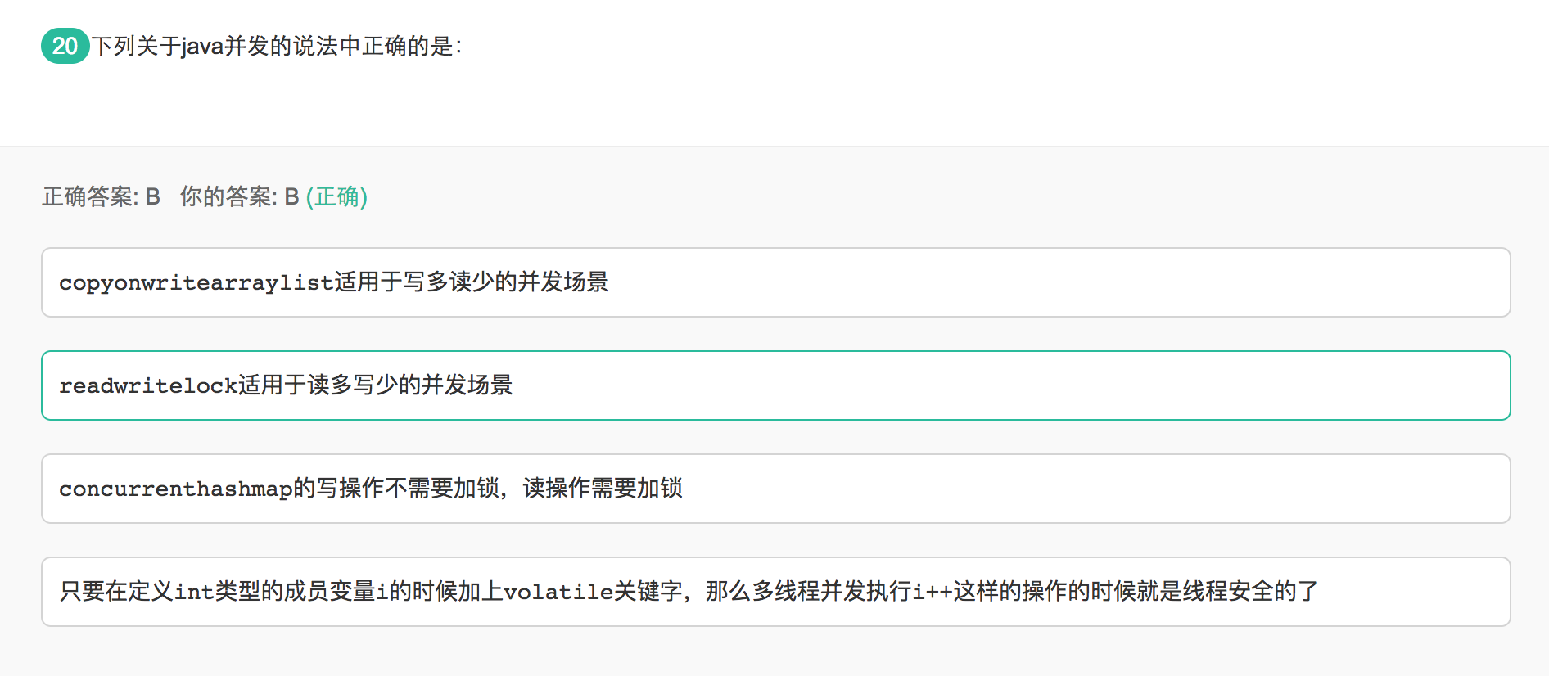Click the 正确答案: B label
Viewport: 1549px width, 676px height.
(x=101, y=197)
